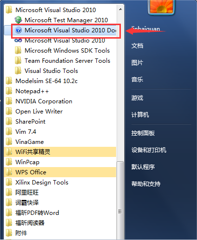This screenshot has width=197, height=240.
Task: Open 设备和打印机 link
Action: click(x=149, y=150)
